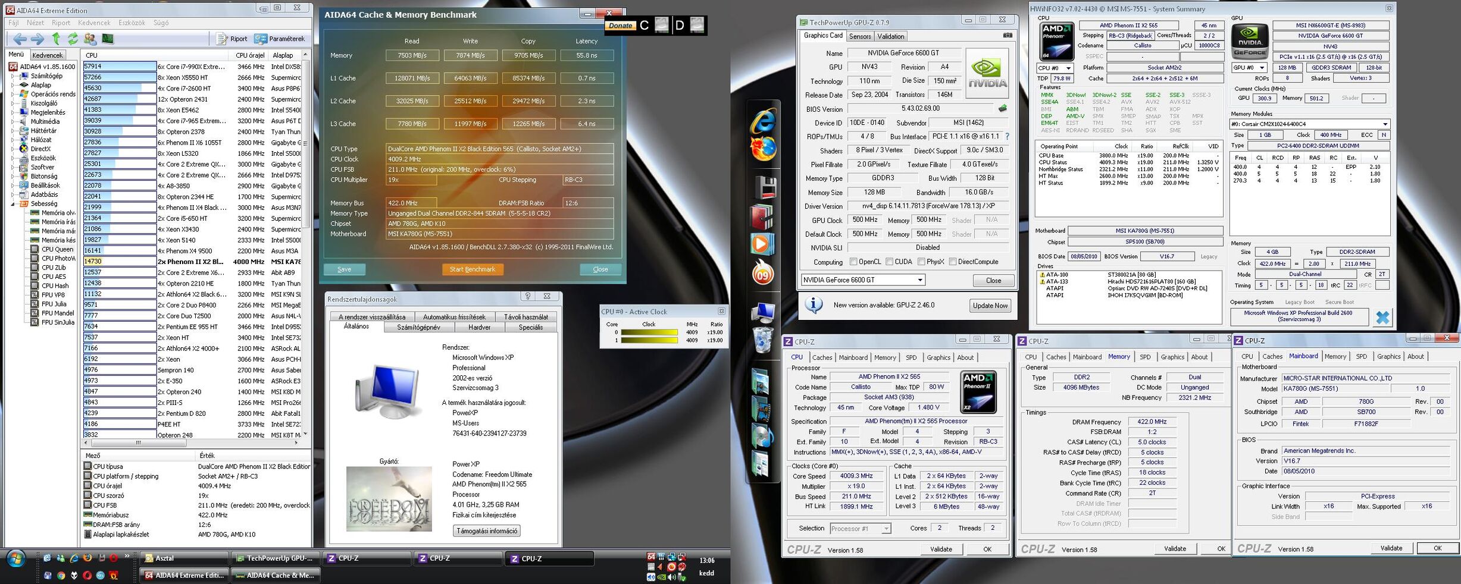Click the green monitor graph icon in AIDA64 toolbar
Screen dimensions: 1461x584
(108, 39)
